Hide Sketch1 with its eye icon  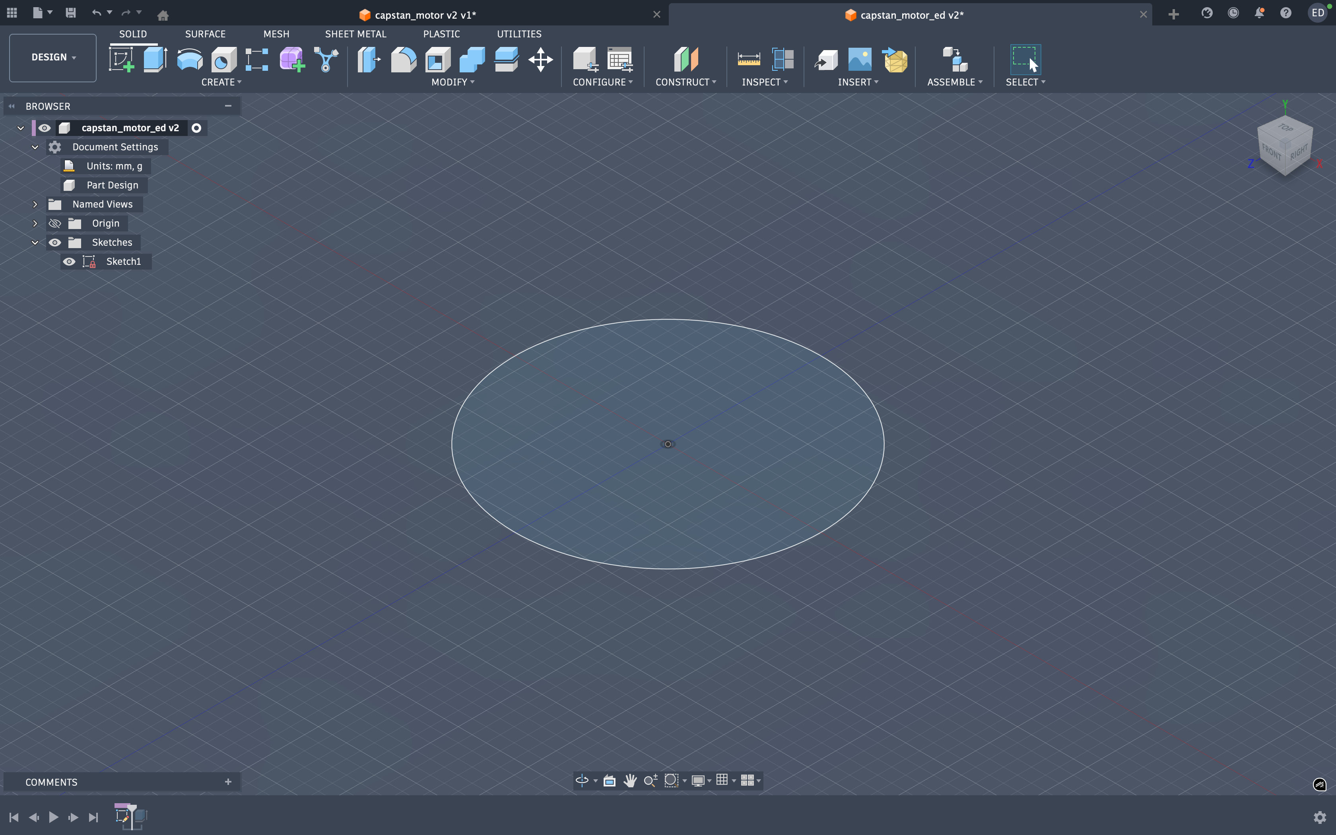tap(69, 262)
